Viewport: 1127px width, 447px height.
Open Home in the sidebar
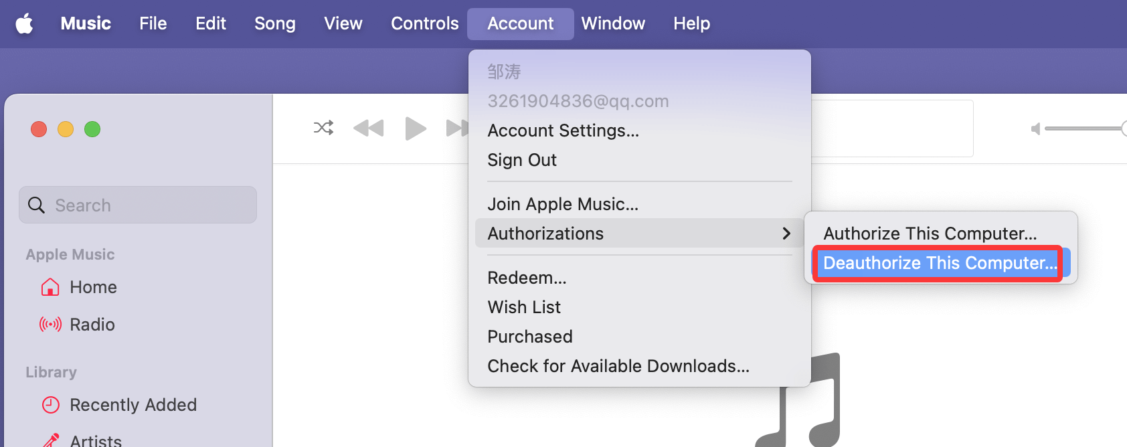93,287
